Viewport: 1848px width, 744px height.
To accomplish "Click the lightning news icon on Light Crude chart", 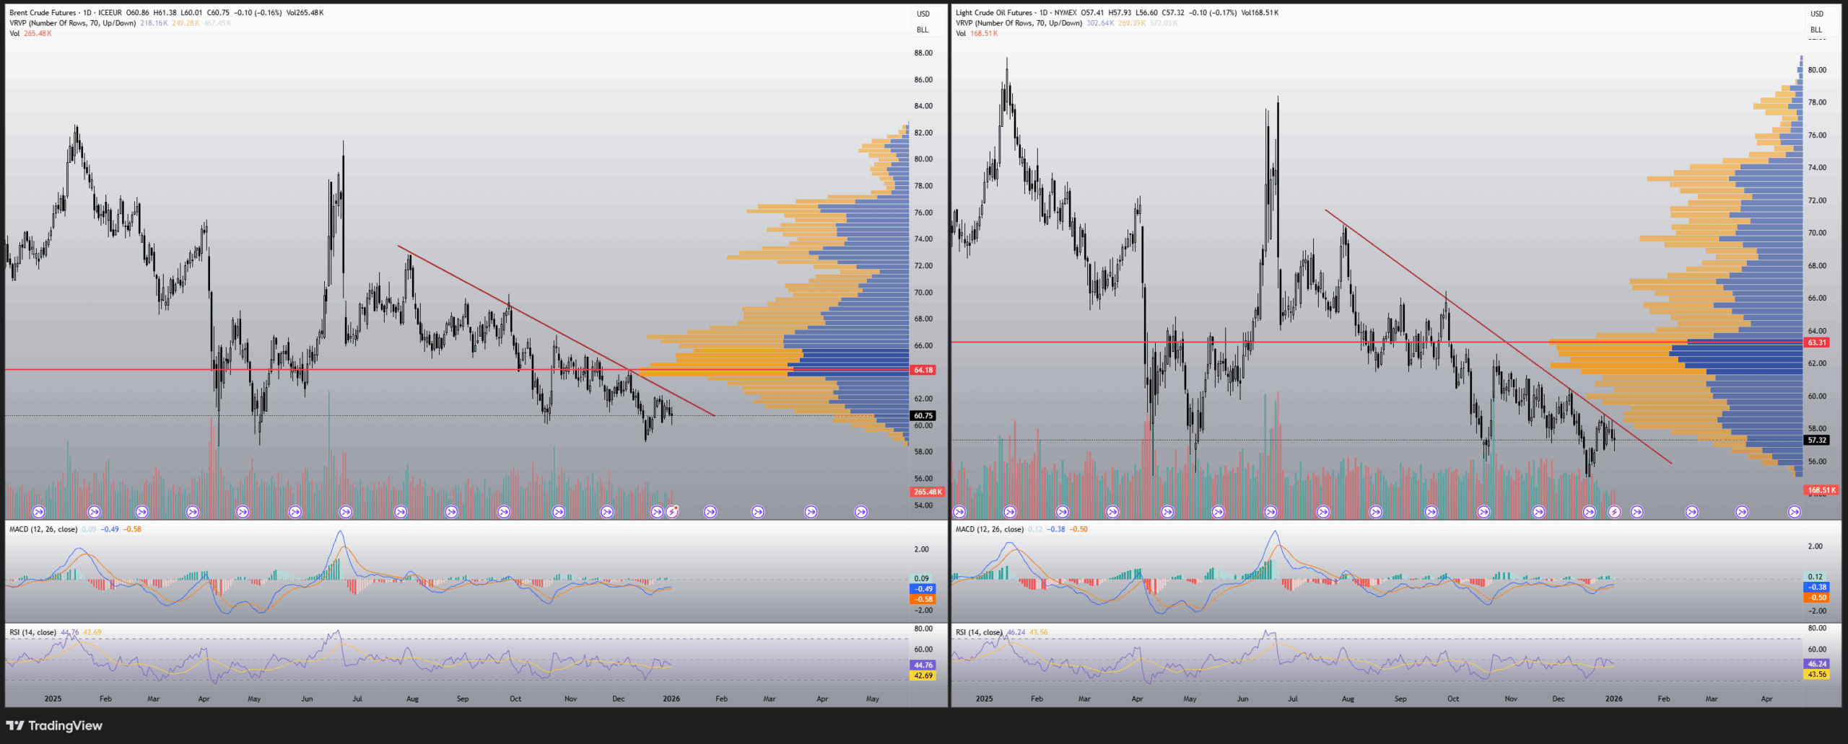I will [1614, 512].
